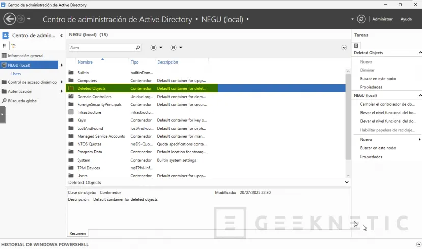Viewport: 422px width, 249px height.
Task: Click the left-edge pane expand handle
Action: click(x=3, y=114)
